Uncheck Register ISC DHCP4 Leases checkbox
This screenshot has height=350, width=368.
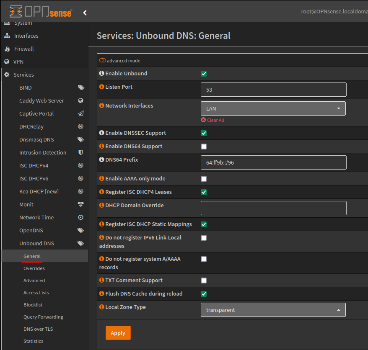click(204, 192)
